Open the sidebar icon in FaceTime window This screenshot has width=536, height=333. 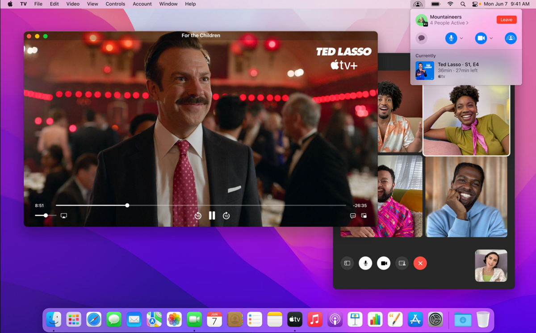[x=347, y=263]
